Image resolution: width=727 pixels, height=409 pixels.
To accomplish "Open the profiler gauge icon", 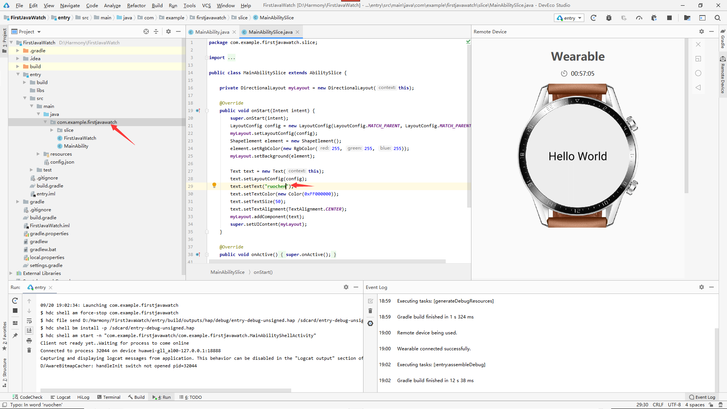I will (639, 18).
